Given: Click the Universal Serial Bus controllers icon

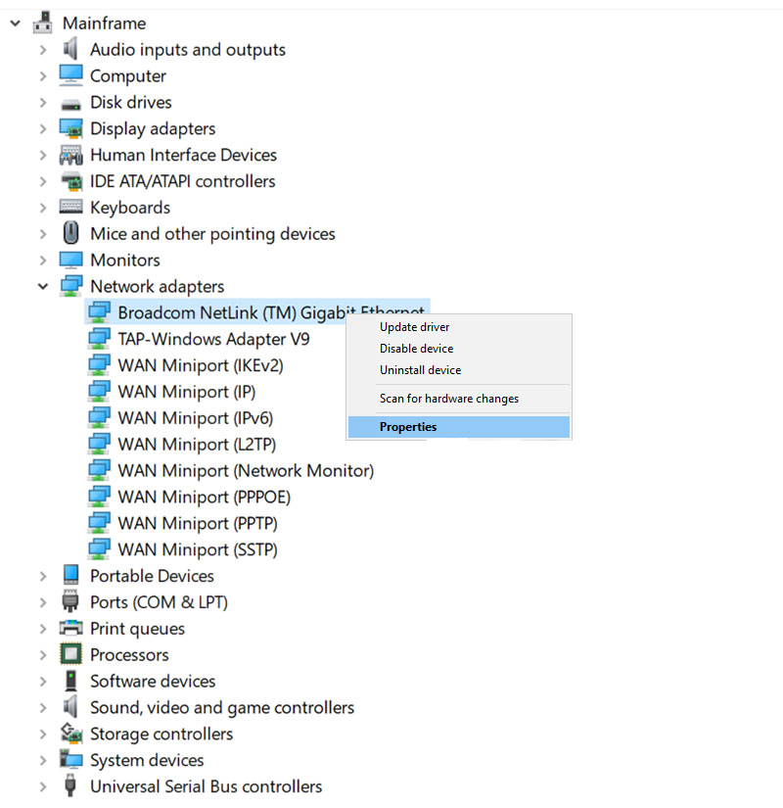Looking at the screenshot, I should coord(70,786).
